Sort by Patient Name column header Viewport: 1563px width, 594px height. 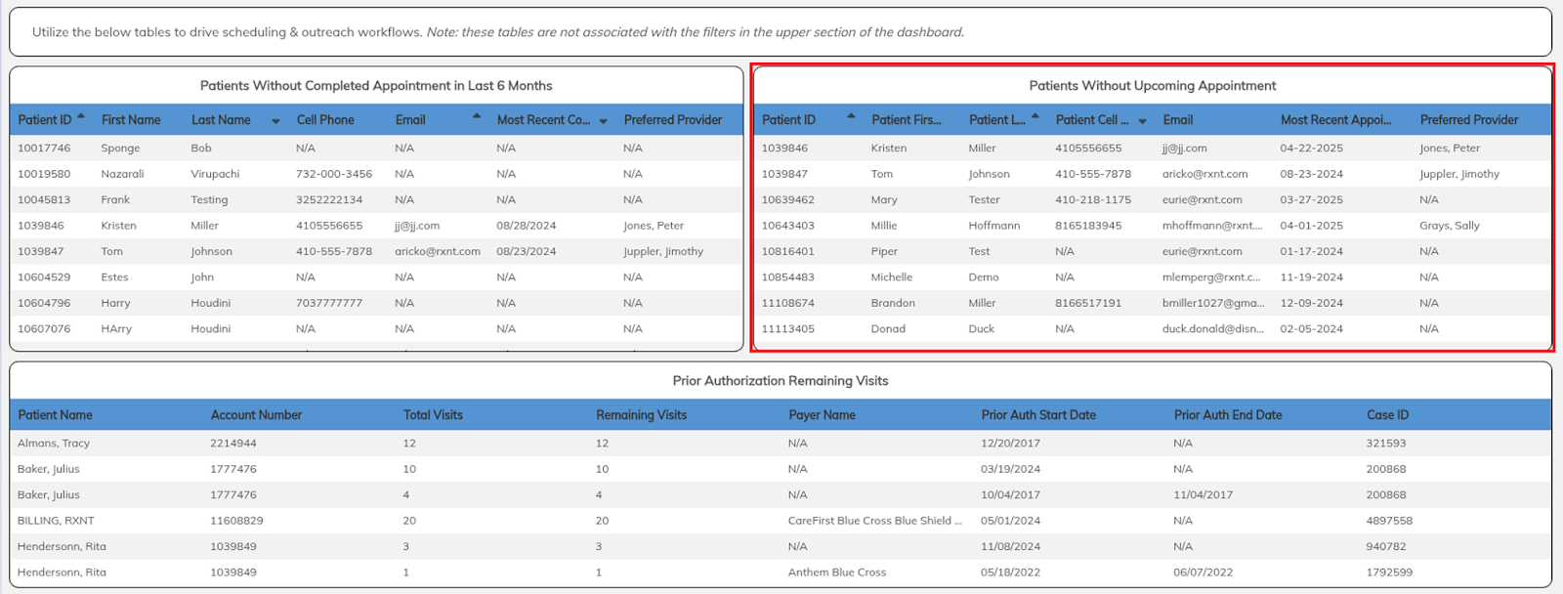(56, 415)
